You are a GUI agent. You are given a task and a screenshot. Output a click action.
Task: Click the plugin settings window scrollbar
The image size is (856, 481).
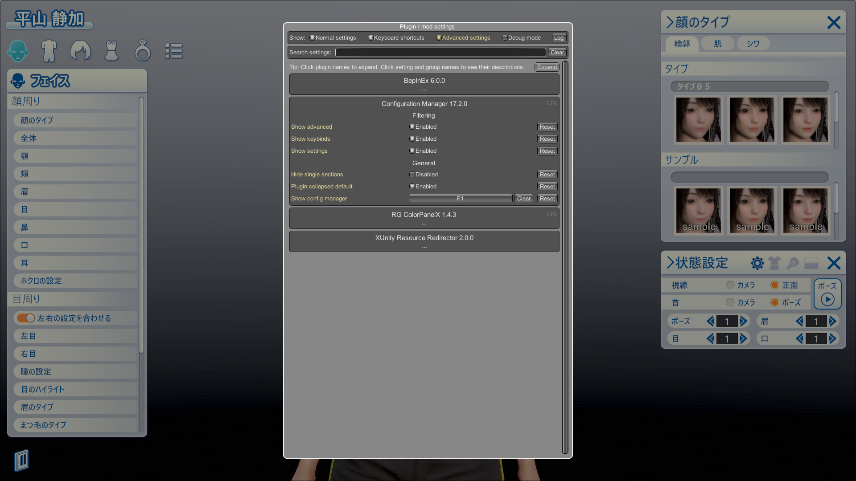[x=565, y=257]
